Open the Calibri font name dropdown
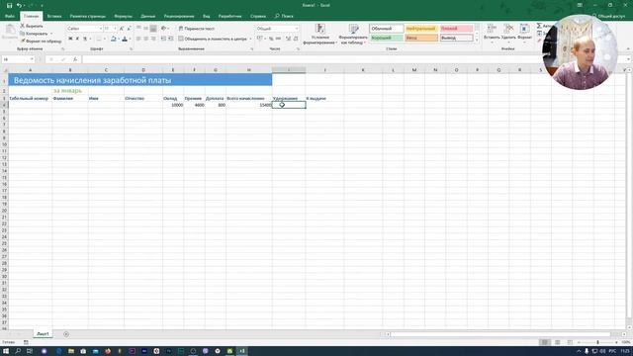This screenshot has width=633, height=356. pos(101,29)
